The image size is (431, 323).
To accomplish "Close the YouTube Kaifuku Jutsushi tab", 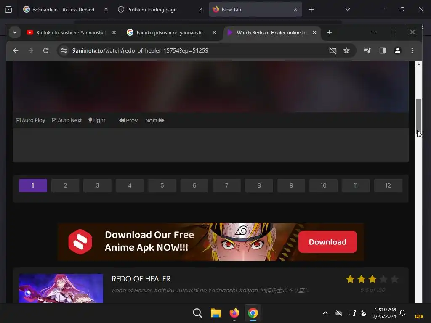I will point(114,32).
